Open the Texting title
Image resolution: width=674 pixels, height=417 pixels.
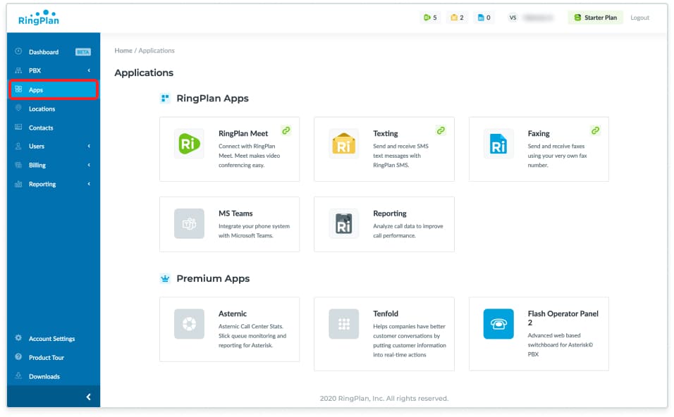point(386,134)
